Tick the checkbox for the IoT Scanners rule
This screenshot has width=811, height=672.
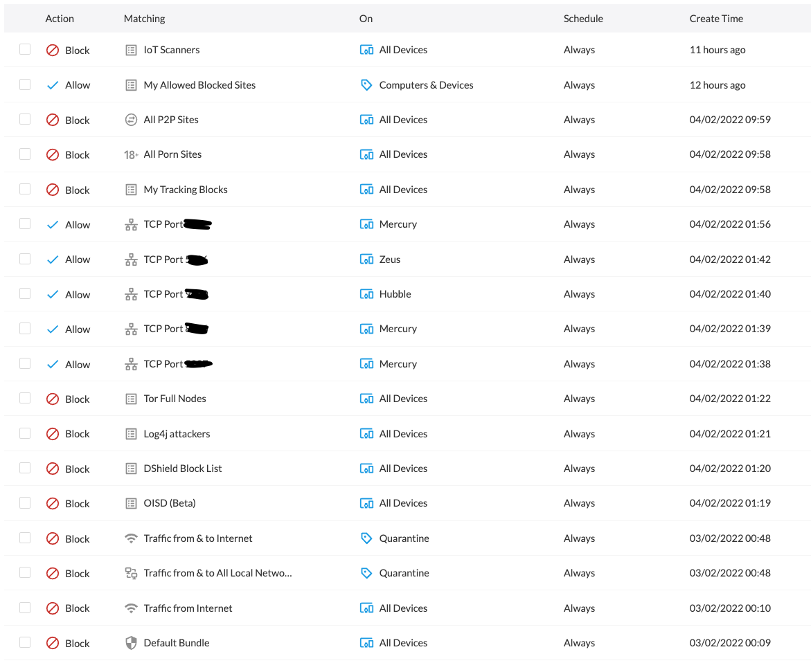(x=25, y=49)
